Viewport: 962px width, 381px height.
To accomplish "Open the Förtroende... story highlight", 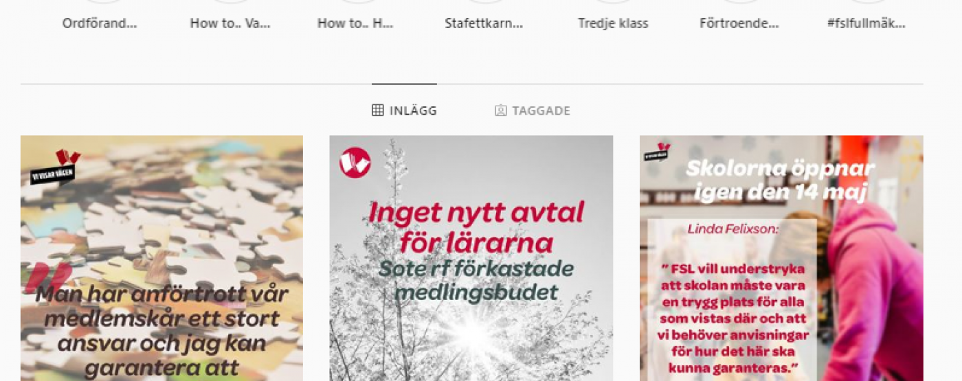I will pyautogui.click(x=739, y=23).
